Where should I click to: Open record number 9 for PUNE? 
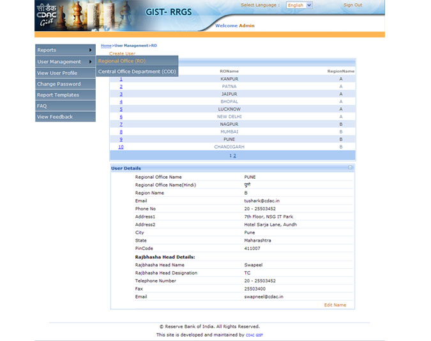click(x=121, y=139)
